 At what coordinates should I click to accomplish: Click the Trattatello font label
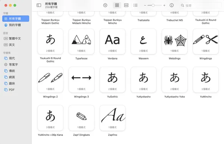point(143,20)
